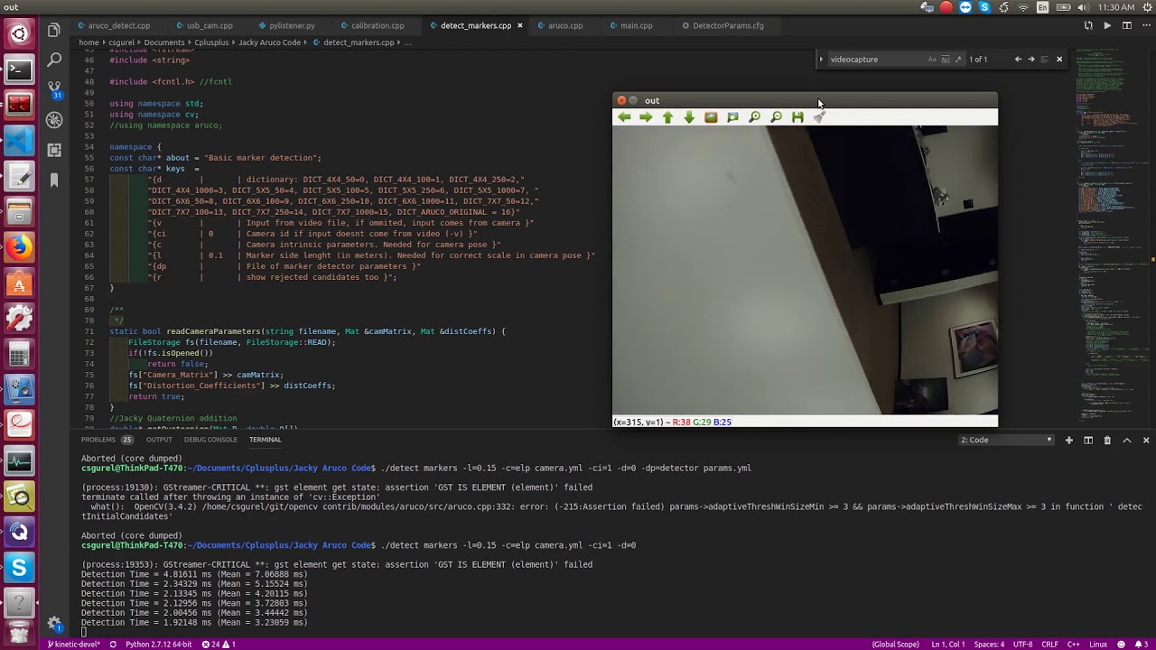Close the detect_markers.cpp tab
Viewport: 1156px width, 650px height.
tap(519, 25)
